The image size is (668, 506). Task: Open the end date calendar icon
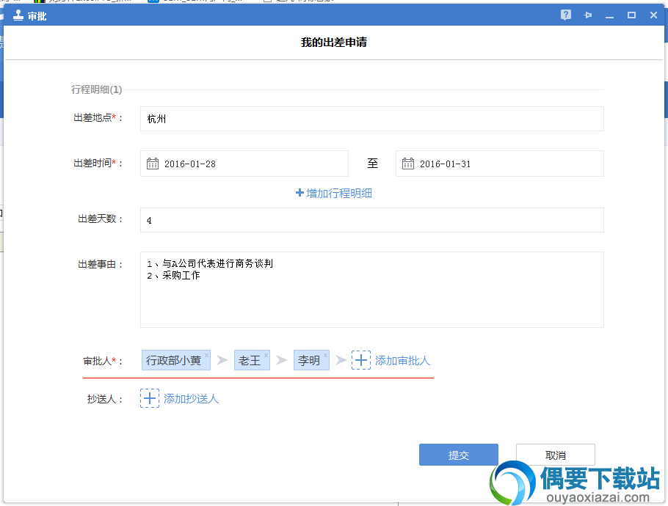(x=407, y=164)
